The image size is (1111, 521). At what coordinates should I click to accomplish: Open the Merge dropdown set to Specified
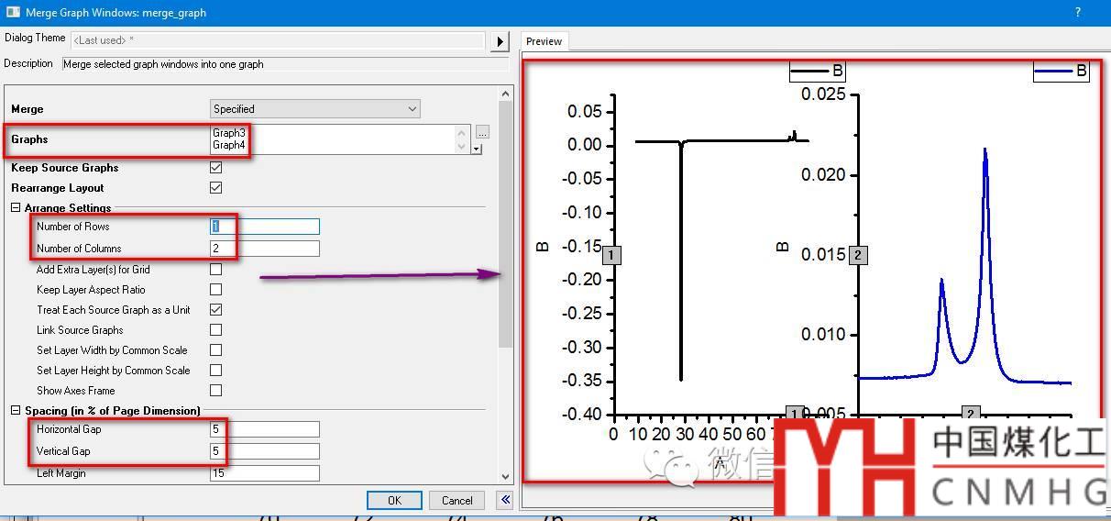click(314, 109)
